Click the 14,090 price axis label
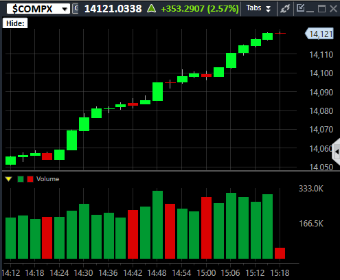This screenshot has height=280, width=340. (x=321, y=93)
